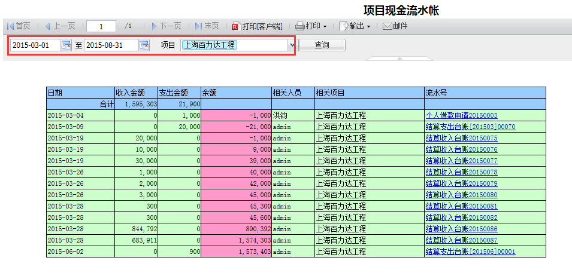Click the 查询 query button
572x279 pixels.
click(x=322, y=45)
